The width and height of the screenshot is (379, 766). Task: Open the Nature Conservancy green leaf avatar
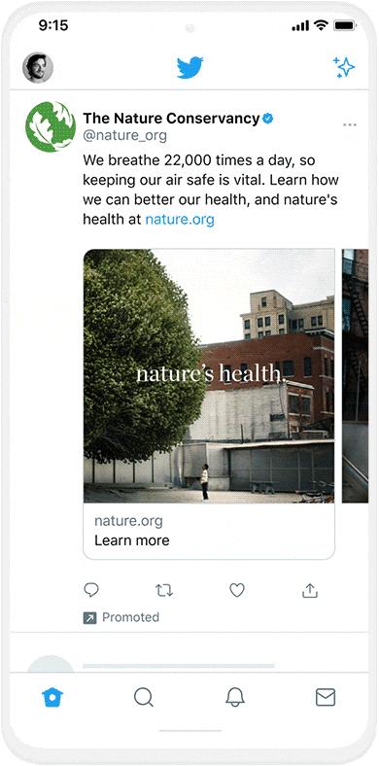point(51,127)
